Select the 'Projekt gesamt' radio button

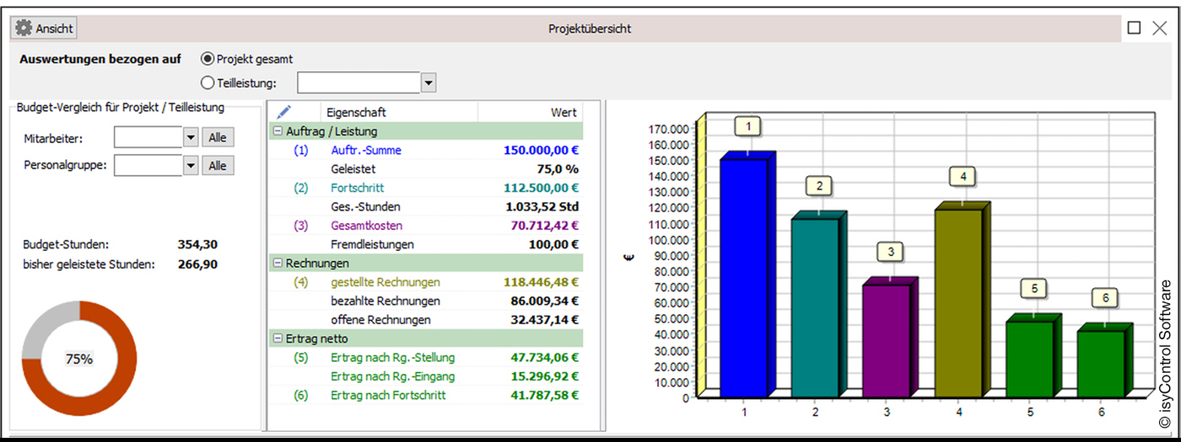(x=208, y=59)
